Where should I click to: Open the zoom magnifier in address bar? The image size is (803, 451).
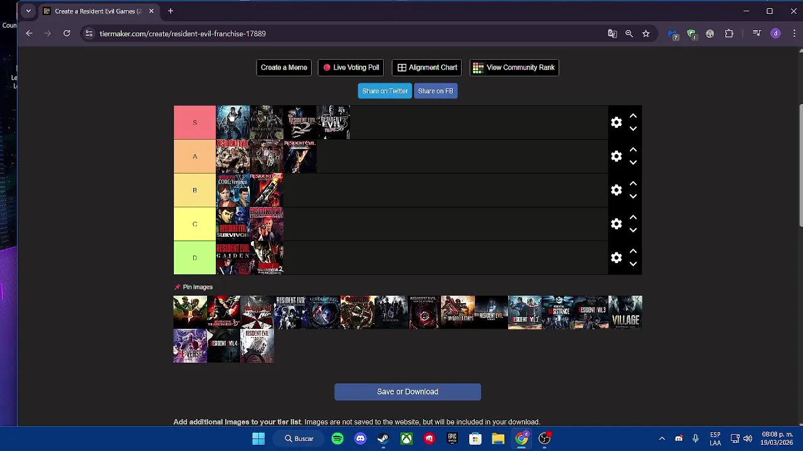click(629, 33)
